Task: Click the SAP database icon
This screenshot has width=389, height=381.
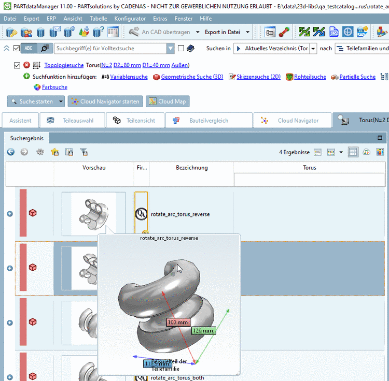Action: pos(362,32)
